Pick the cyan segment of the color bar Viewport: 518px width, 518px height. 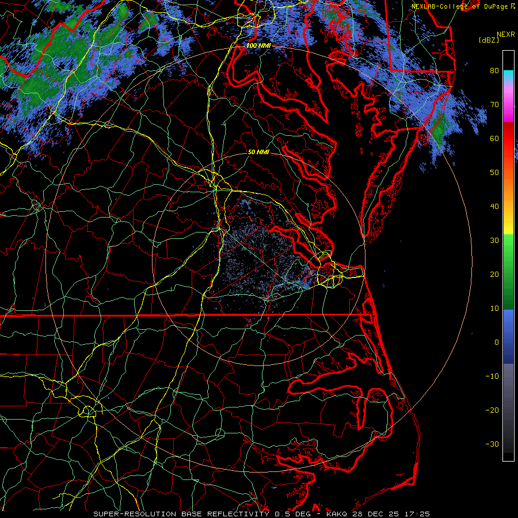[508, 75]
